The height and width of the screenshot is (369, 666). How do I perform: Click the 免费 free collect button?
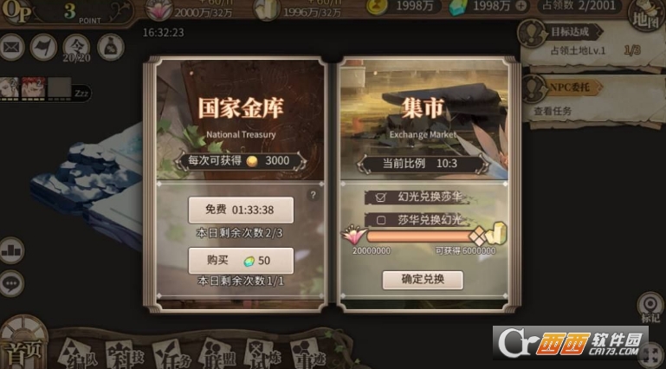point(241,210)
